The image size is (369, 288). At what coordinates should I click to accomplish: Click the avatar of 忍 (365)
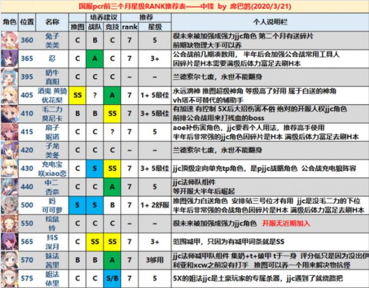tap(9, 59)
